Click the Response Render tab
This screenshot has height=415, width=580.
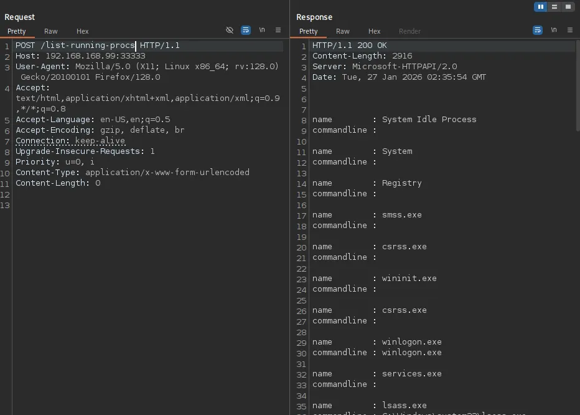coord(409,31)
